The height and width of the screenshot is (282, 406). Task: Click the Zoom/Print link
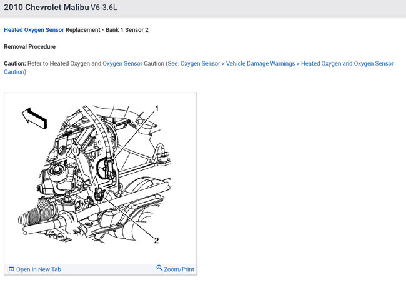coord(179,269)
